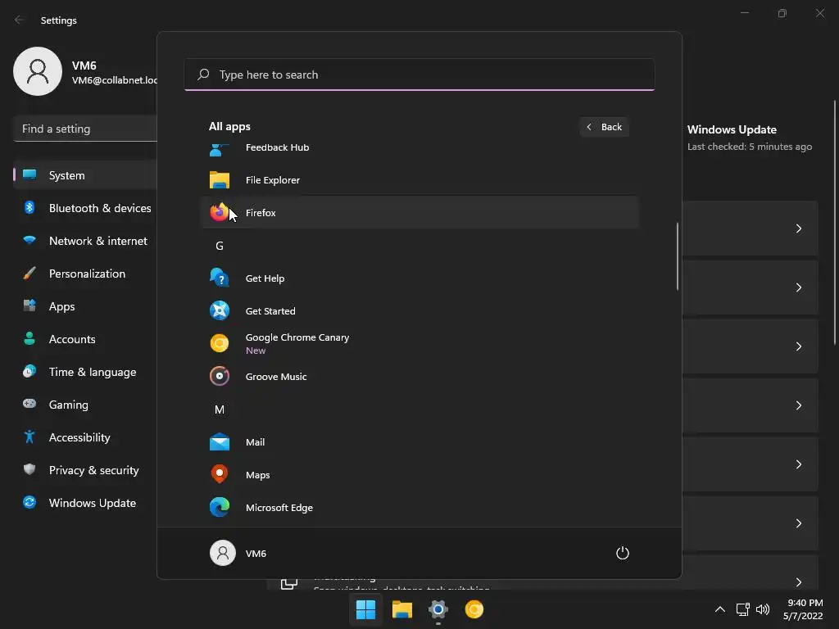The width and height of the screenshot is (839, 629).
Task: Open Apps settings category
Action: [85, 306]
